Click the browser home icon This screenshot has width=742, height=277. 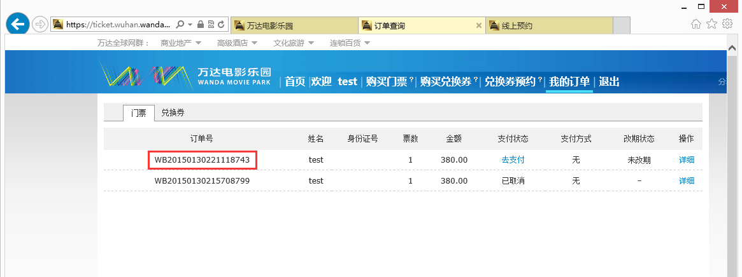pos(696,24)
